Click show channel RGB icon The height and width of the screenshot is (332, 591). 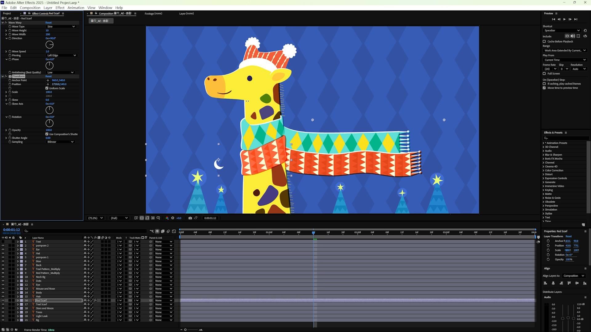[x=167, y=218]
